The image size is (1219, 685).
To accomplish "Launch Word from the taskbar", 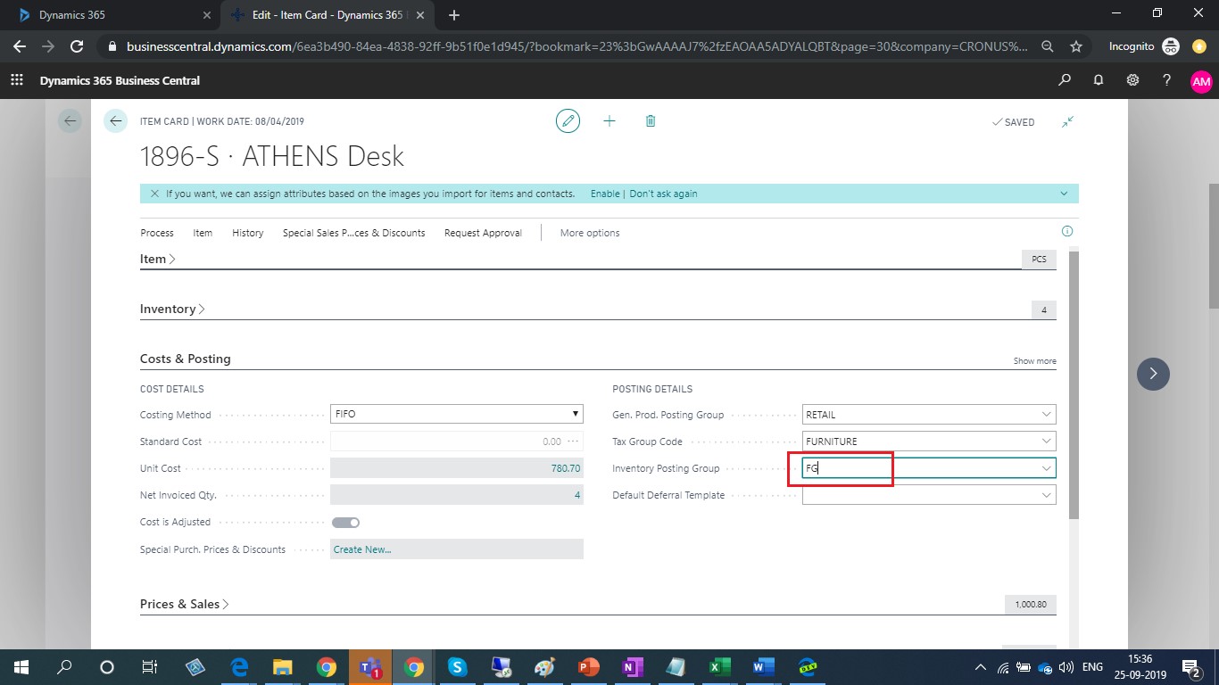I will [x=763, y=666].
